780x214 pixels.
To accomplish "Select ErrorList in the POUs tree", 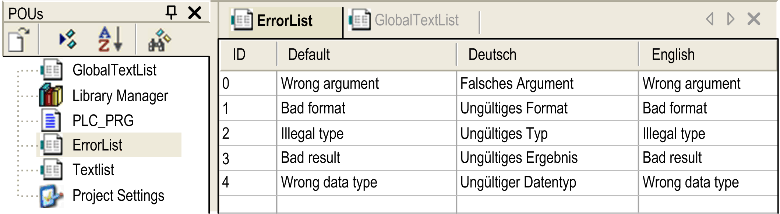I will point(97,145).
